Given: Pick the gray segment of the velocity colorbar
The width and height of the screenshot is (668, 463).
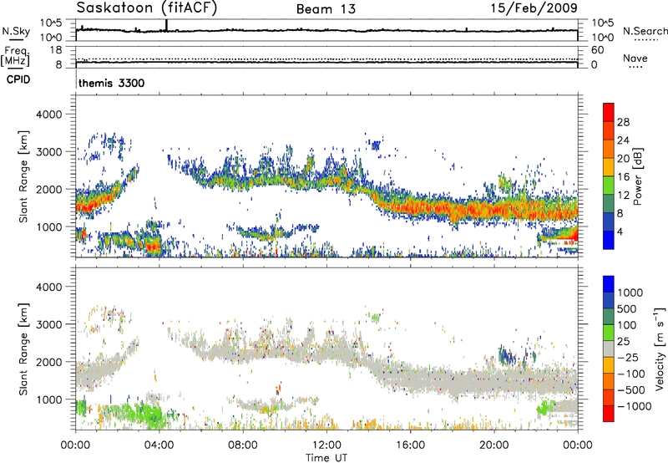Looking at the screenshot, I should 609,349.
